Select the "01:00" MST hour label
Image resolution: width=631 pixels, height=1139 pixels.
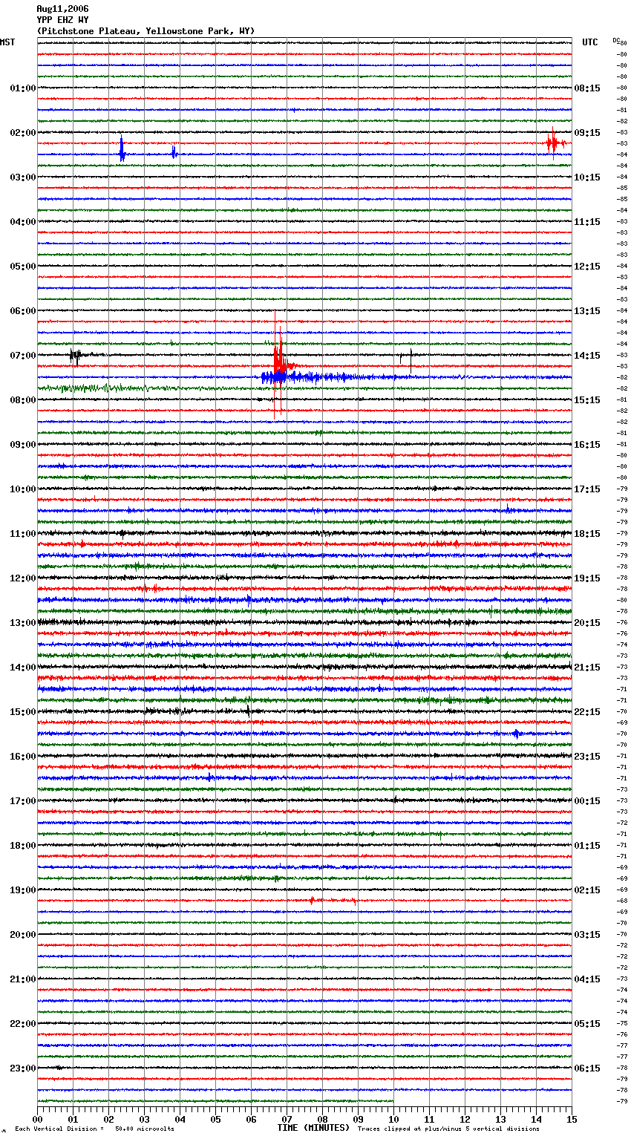(23, 88)
